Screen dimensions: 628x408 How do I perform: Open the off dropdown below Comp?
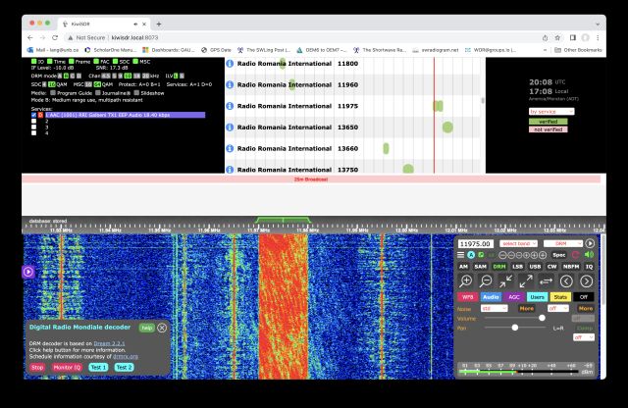584,337
